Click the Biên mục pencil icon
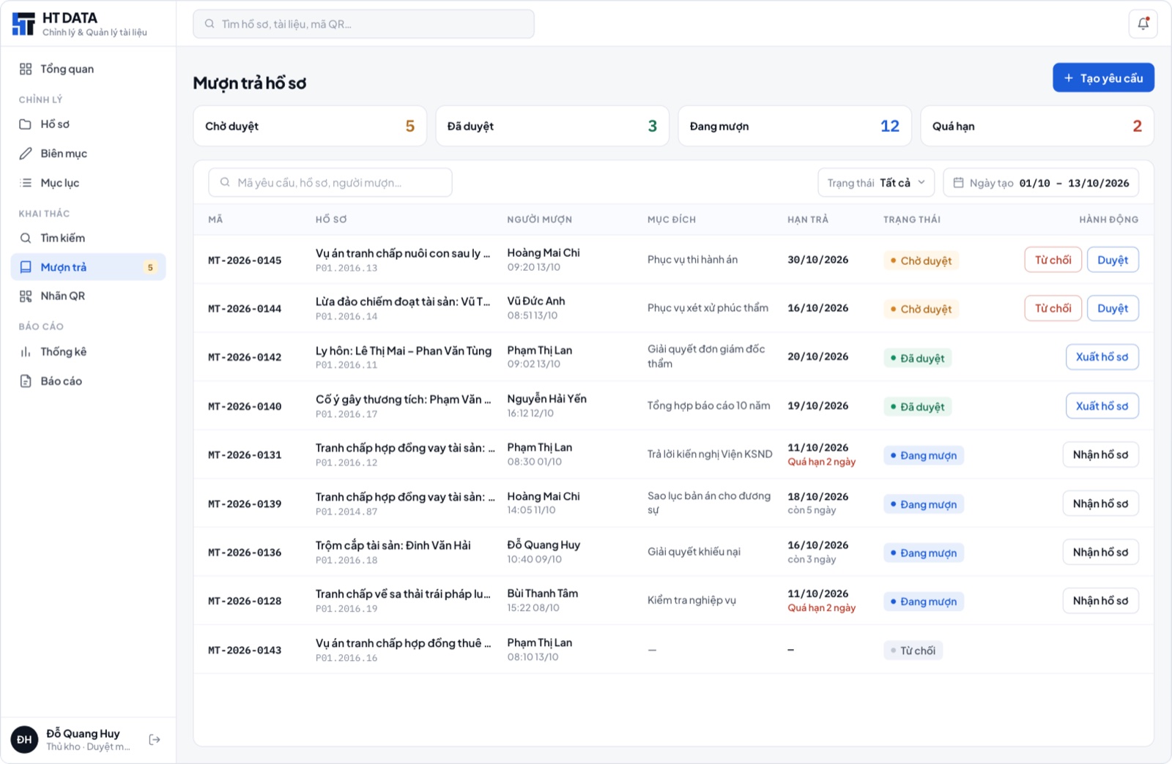 coord(26,154)
